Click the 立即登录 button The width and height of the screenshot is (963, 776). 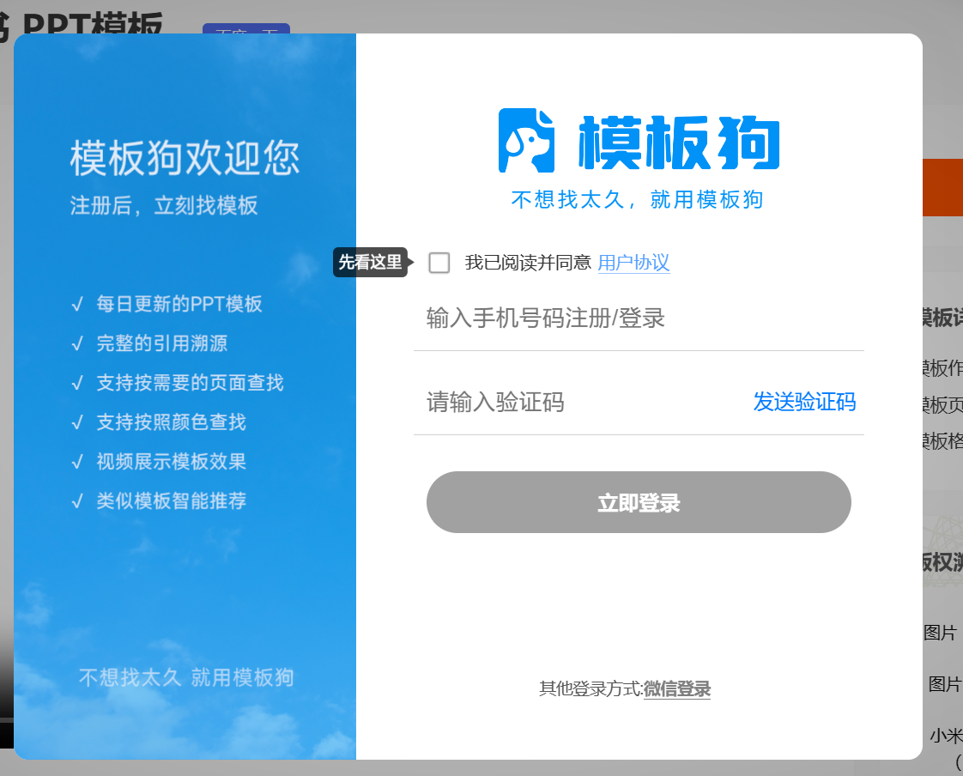pyautogui.click(x=639, y=502)
